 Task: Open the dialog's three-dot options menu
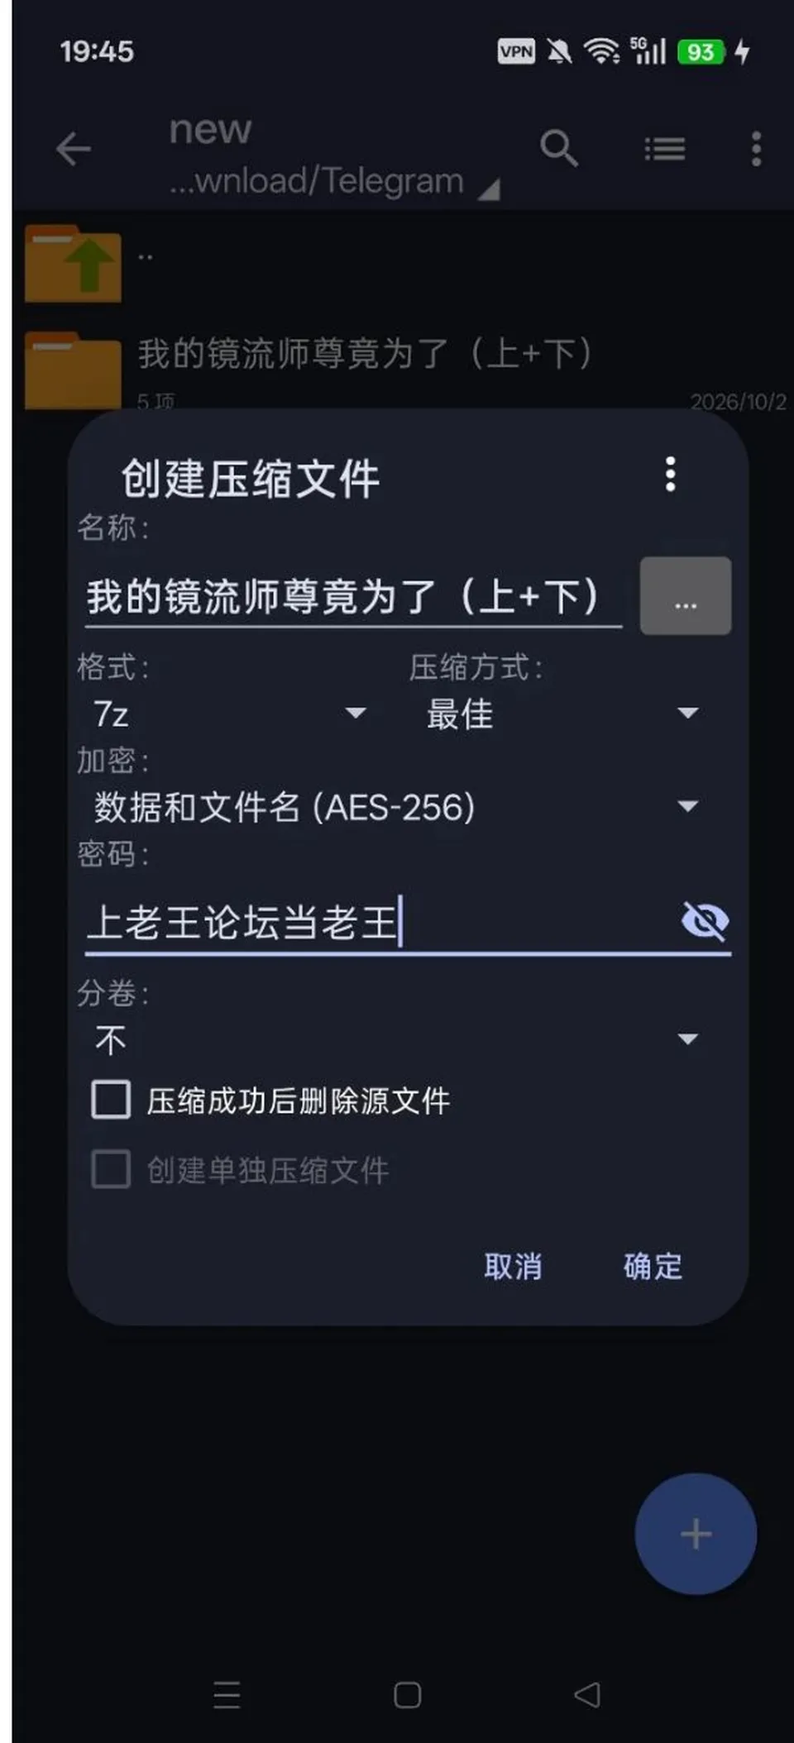(x=671, y=475)
